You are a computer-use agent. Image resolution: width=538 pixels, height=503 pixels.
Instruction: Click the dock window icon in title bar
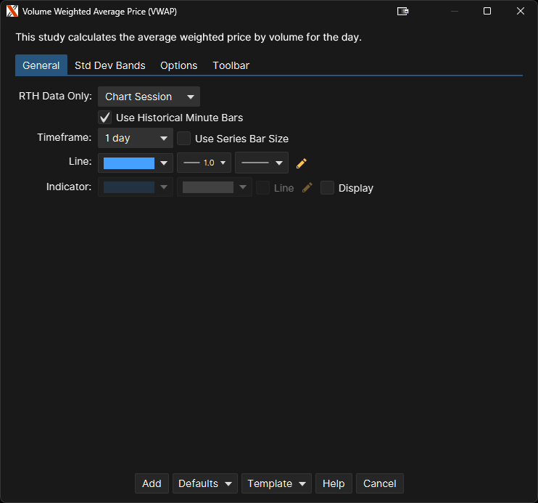point(403,12)
